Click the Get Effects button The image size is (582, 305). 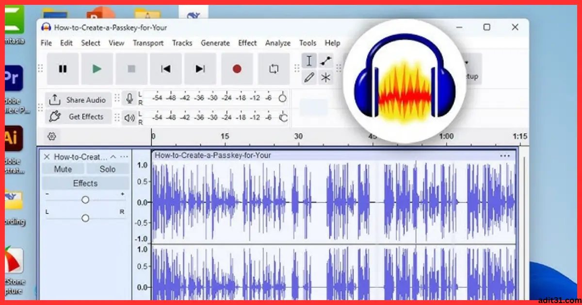point(79,117)
